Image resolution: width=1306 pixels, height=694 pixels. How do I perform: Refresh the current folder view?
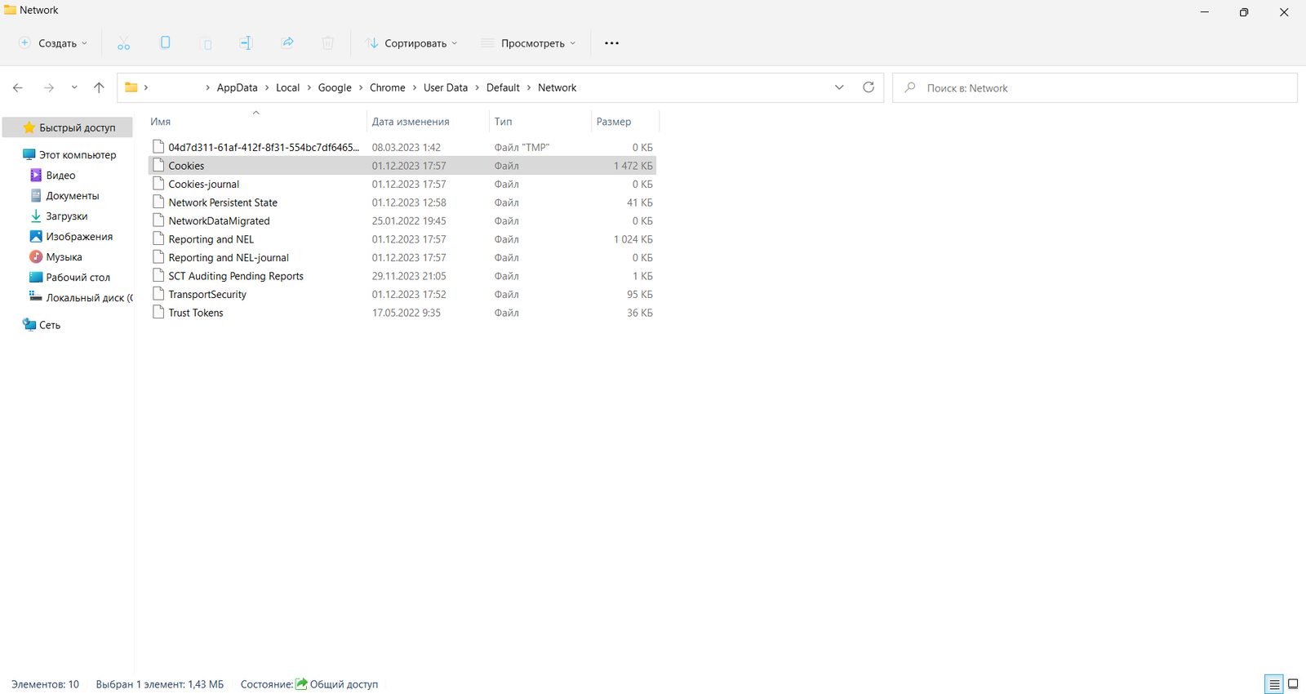coord(868,87)
